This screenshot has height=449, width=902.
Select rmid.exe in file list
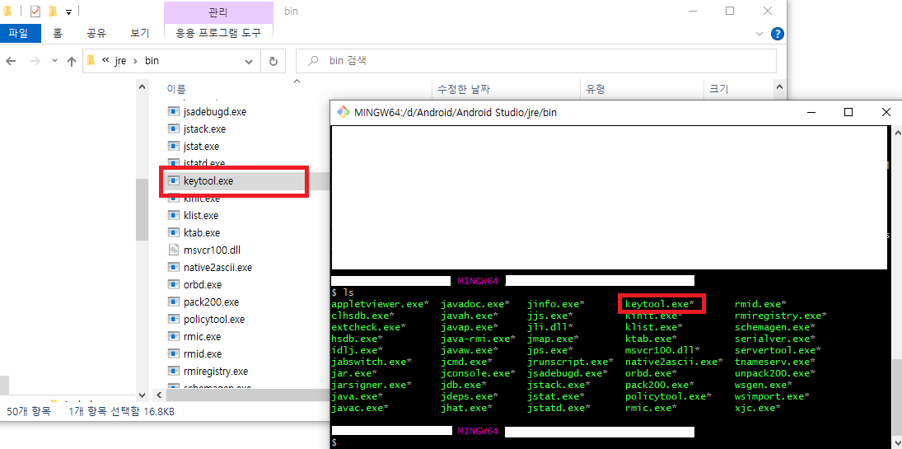tap(203, 353)
